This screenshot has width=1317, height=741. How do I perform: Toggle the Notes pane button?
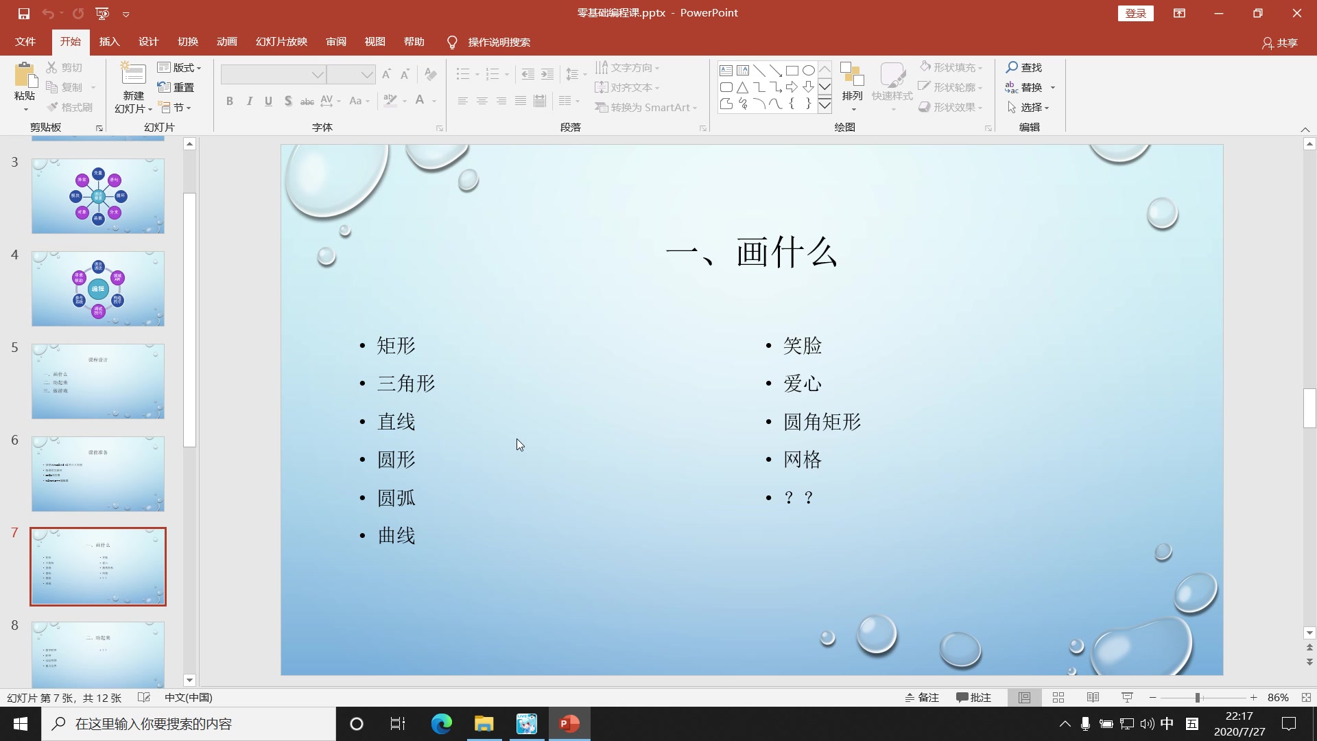point(921,697)
